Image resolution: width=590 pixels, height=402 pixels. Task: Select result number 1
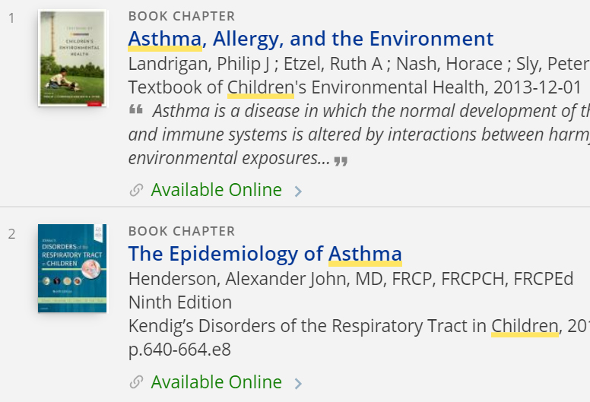(x=11, y=18)
